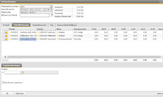
Task: Select the Schnellerfassung tab
Action: click(21, 25)
